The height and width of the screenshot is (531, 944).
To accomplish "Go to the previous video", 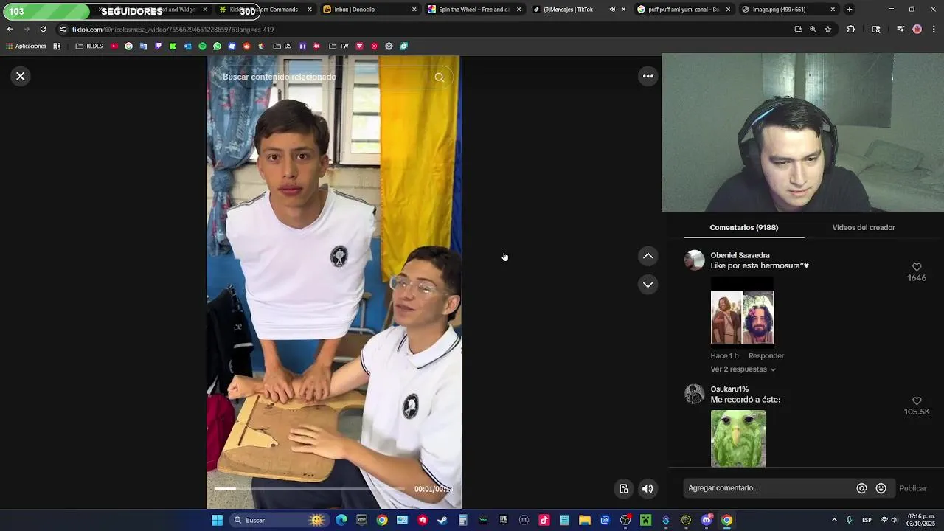I will tap(648, 256).
